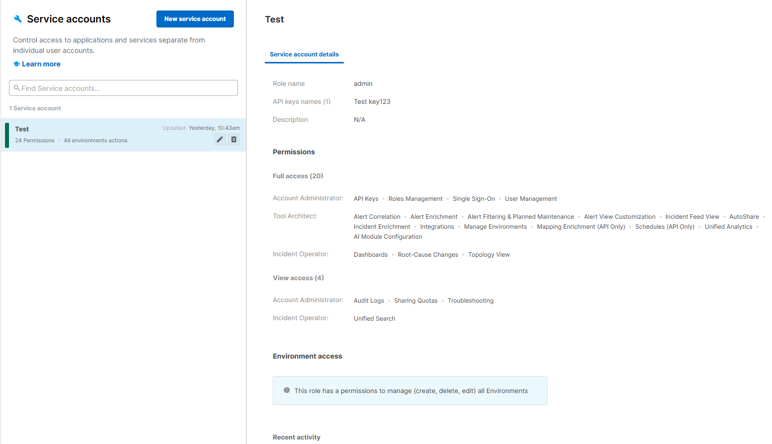This screenshot has width=772, height=444.
Task: Click the Dashboards permission under Incident Operator
Action: pos(370,254)
